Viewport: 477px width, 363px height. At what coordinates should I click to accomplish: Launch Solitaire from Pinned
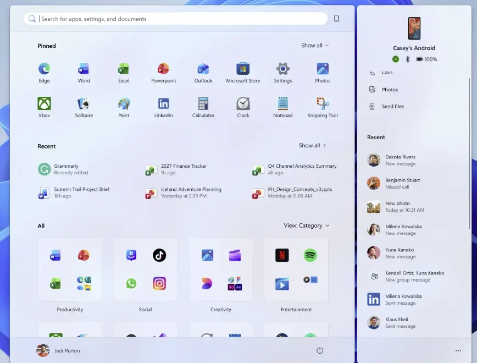point(84,107)
